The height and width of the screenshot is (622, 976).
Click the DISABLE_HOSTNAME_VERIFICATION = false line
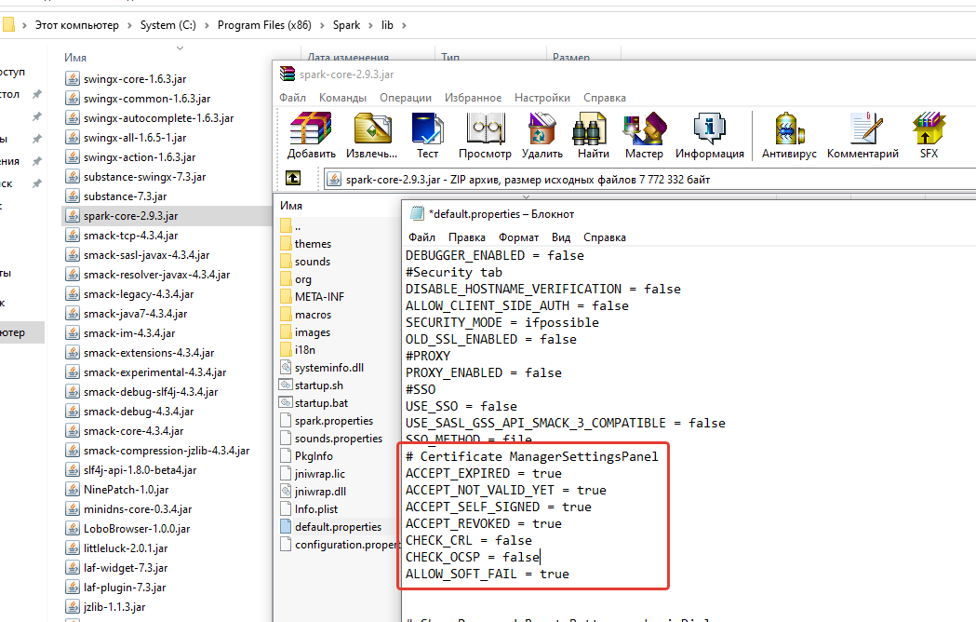click(542, 289)
